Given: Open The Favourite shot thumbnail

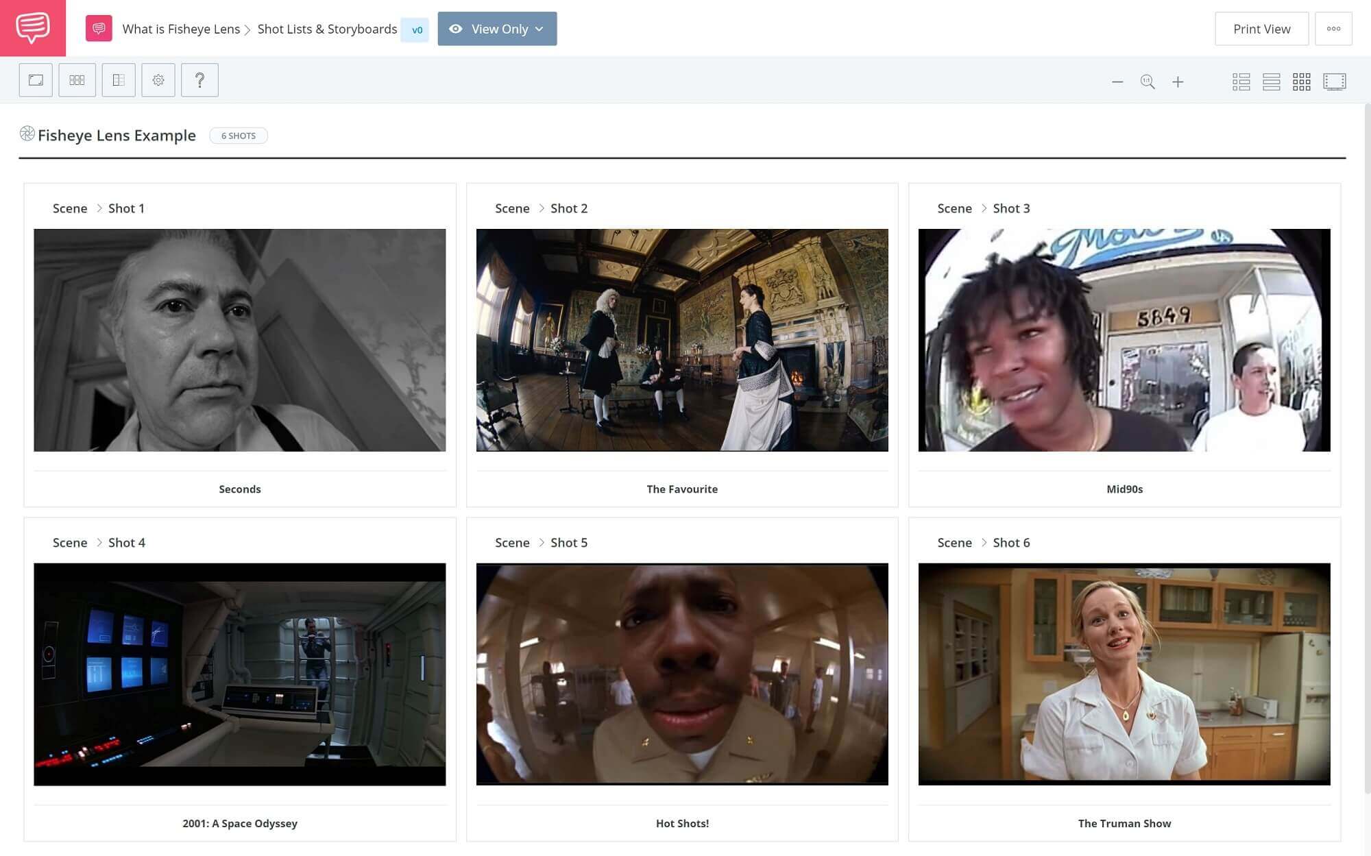Looking at the screenshot, I should [682, 340].
